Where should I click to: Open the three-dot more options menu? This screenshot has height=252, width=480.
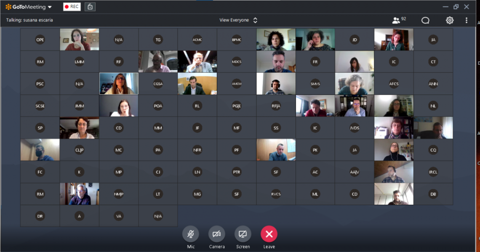467,20
